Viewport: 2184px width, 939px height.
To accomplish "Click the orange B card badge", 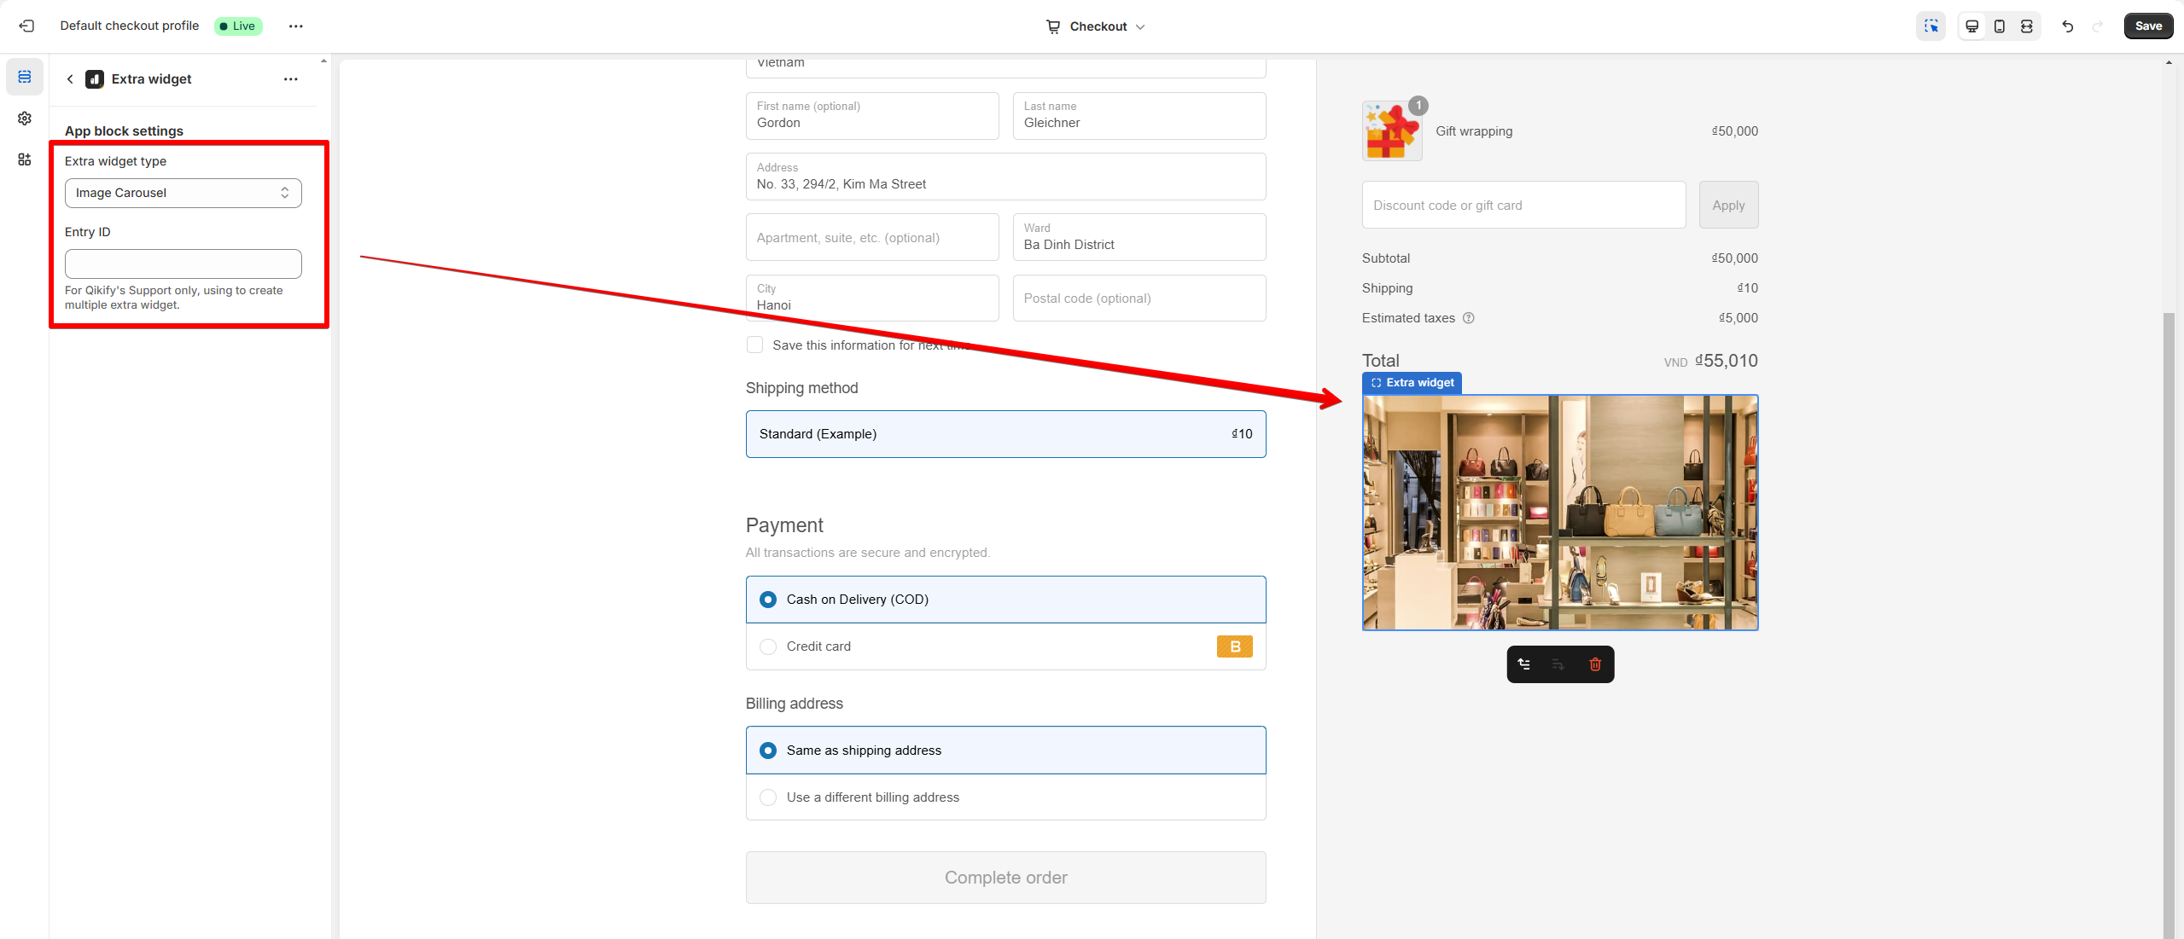I will [1234, 646].
